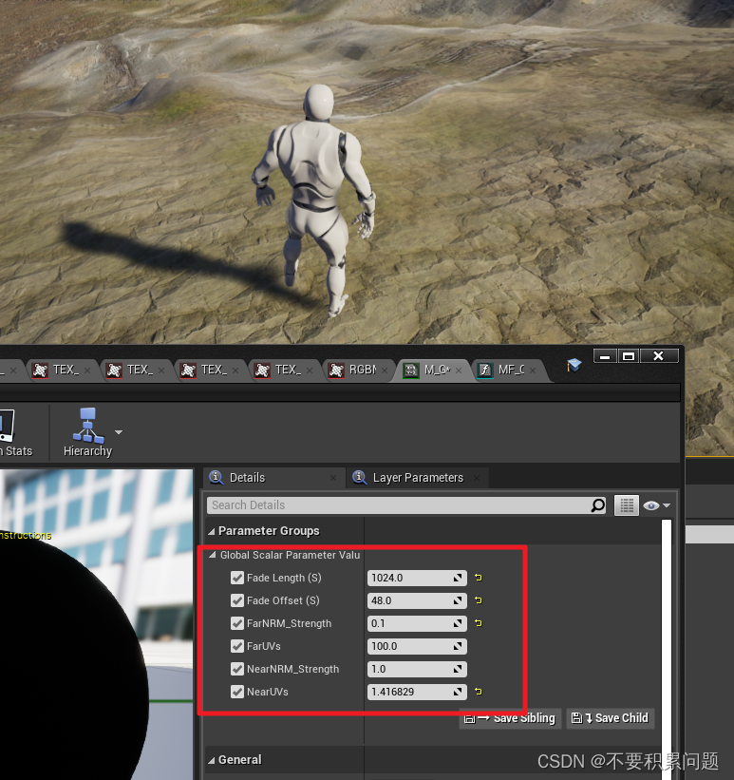Click the material preview sphere viewport

[x=97, y=625]
